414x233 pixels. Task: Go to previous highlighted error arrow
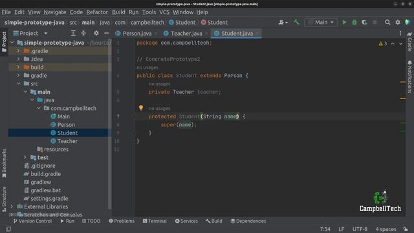pos(393,43)
